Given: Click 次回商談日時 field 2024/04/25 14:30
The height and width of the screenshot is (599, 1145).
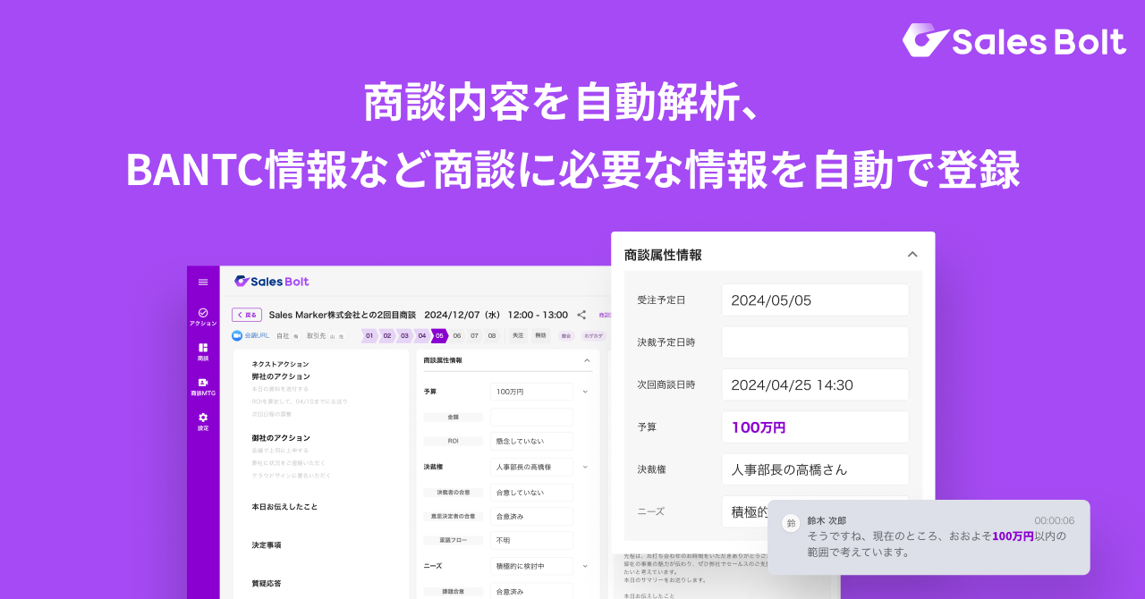Looking at the screenshot, I should pyautogui.click(x=815, y=385).
